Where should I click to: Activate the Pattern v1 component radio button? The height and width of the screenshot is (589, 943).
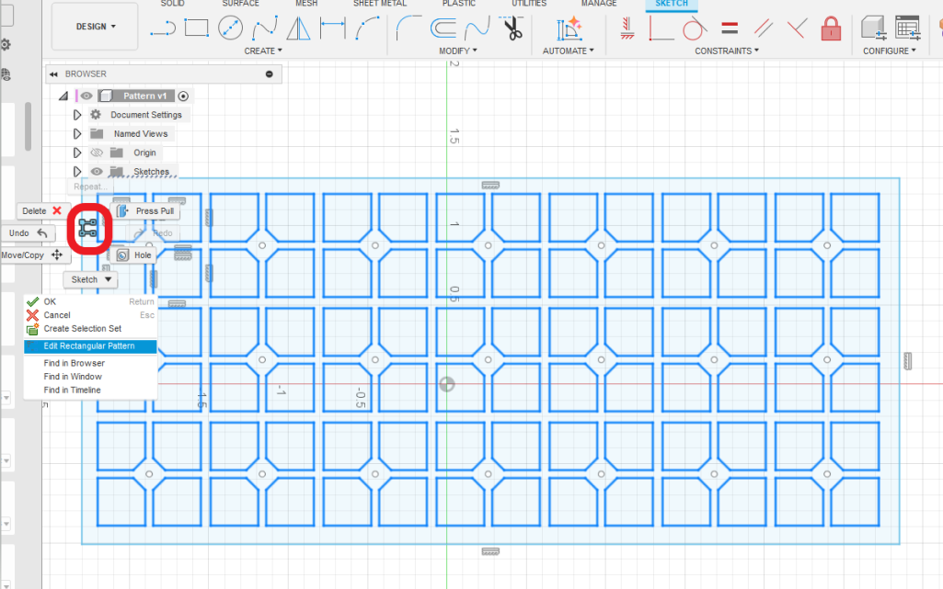183,96
